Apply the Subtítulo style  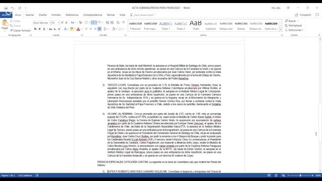click(x=211, y=26)
